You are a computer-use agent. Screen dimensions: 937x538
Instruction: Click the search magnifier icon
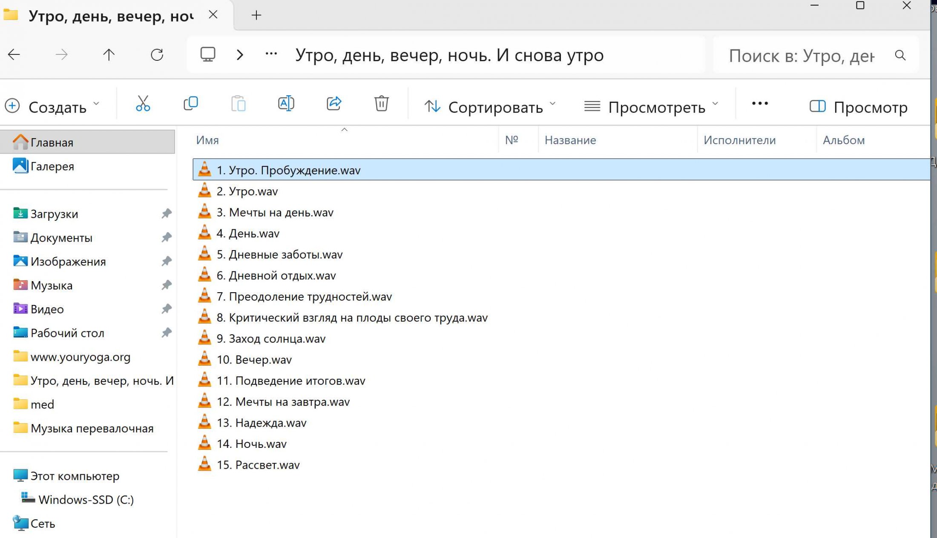click(900, 55)
